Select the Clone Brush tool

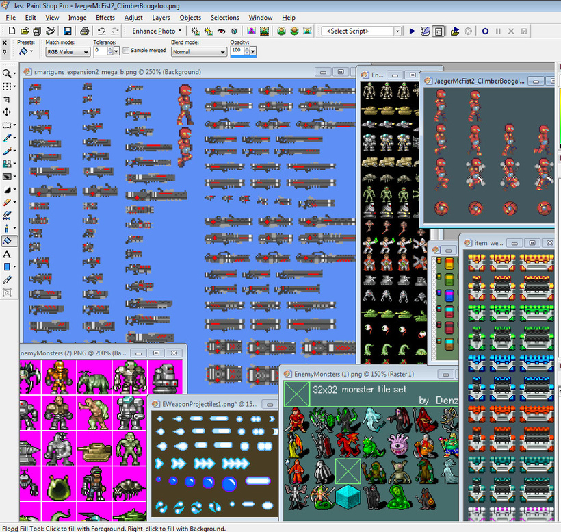click(x=7, y=164)
